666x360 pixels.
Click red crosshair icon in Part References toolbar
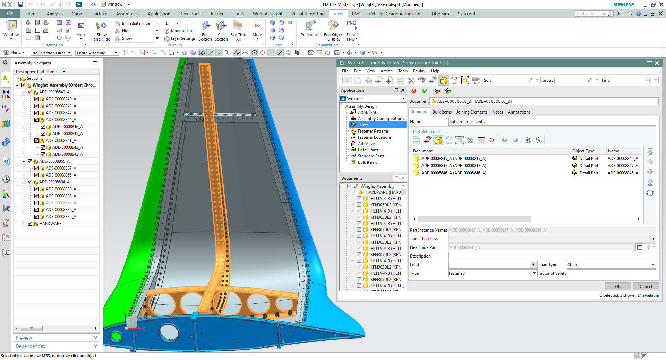(492, 140)
